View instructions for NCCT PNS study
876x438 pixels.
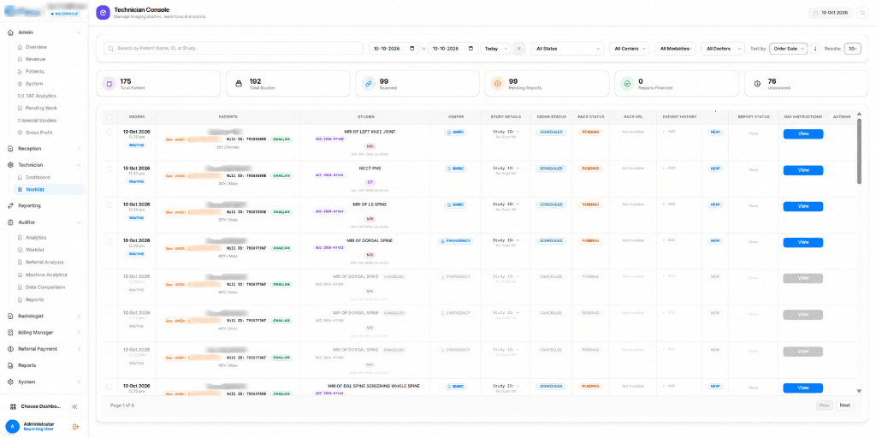coord(802,170)
